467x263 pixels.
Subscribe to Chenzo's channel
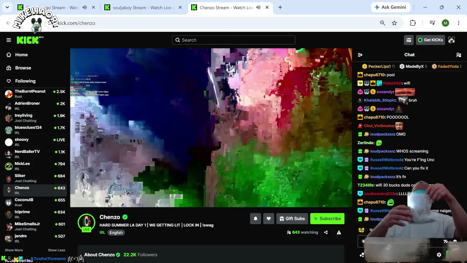[327, 218]
